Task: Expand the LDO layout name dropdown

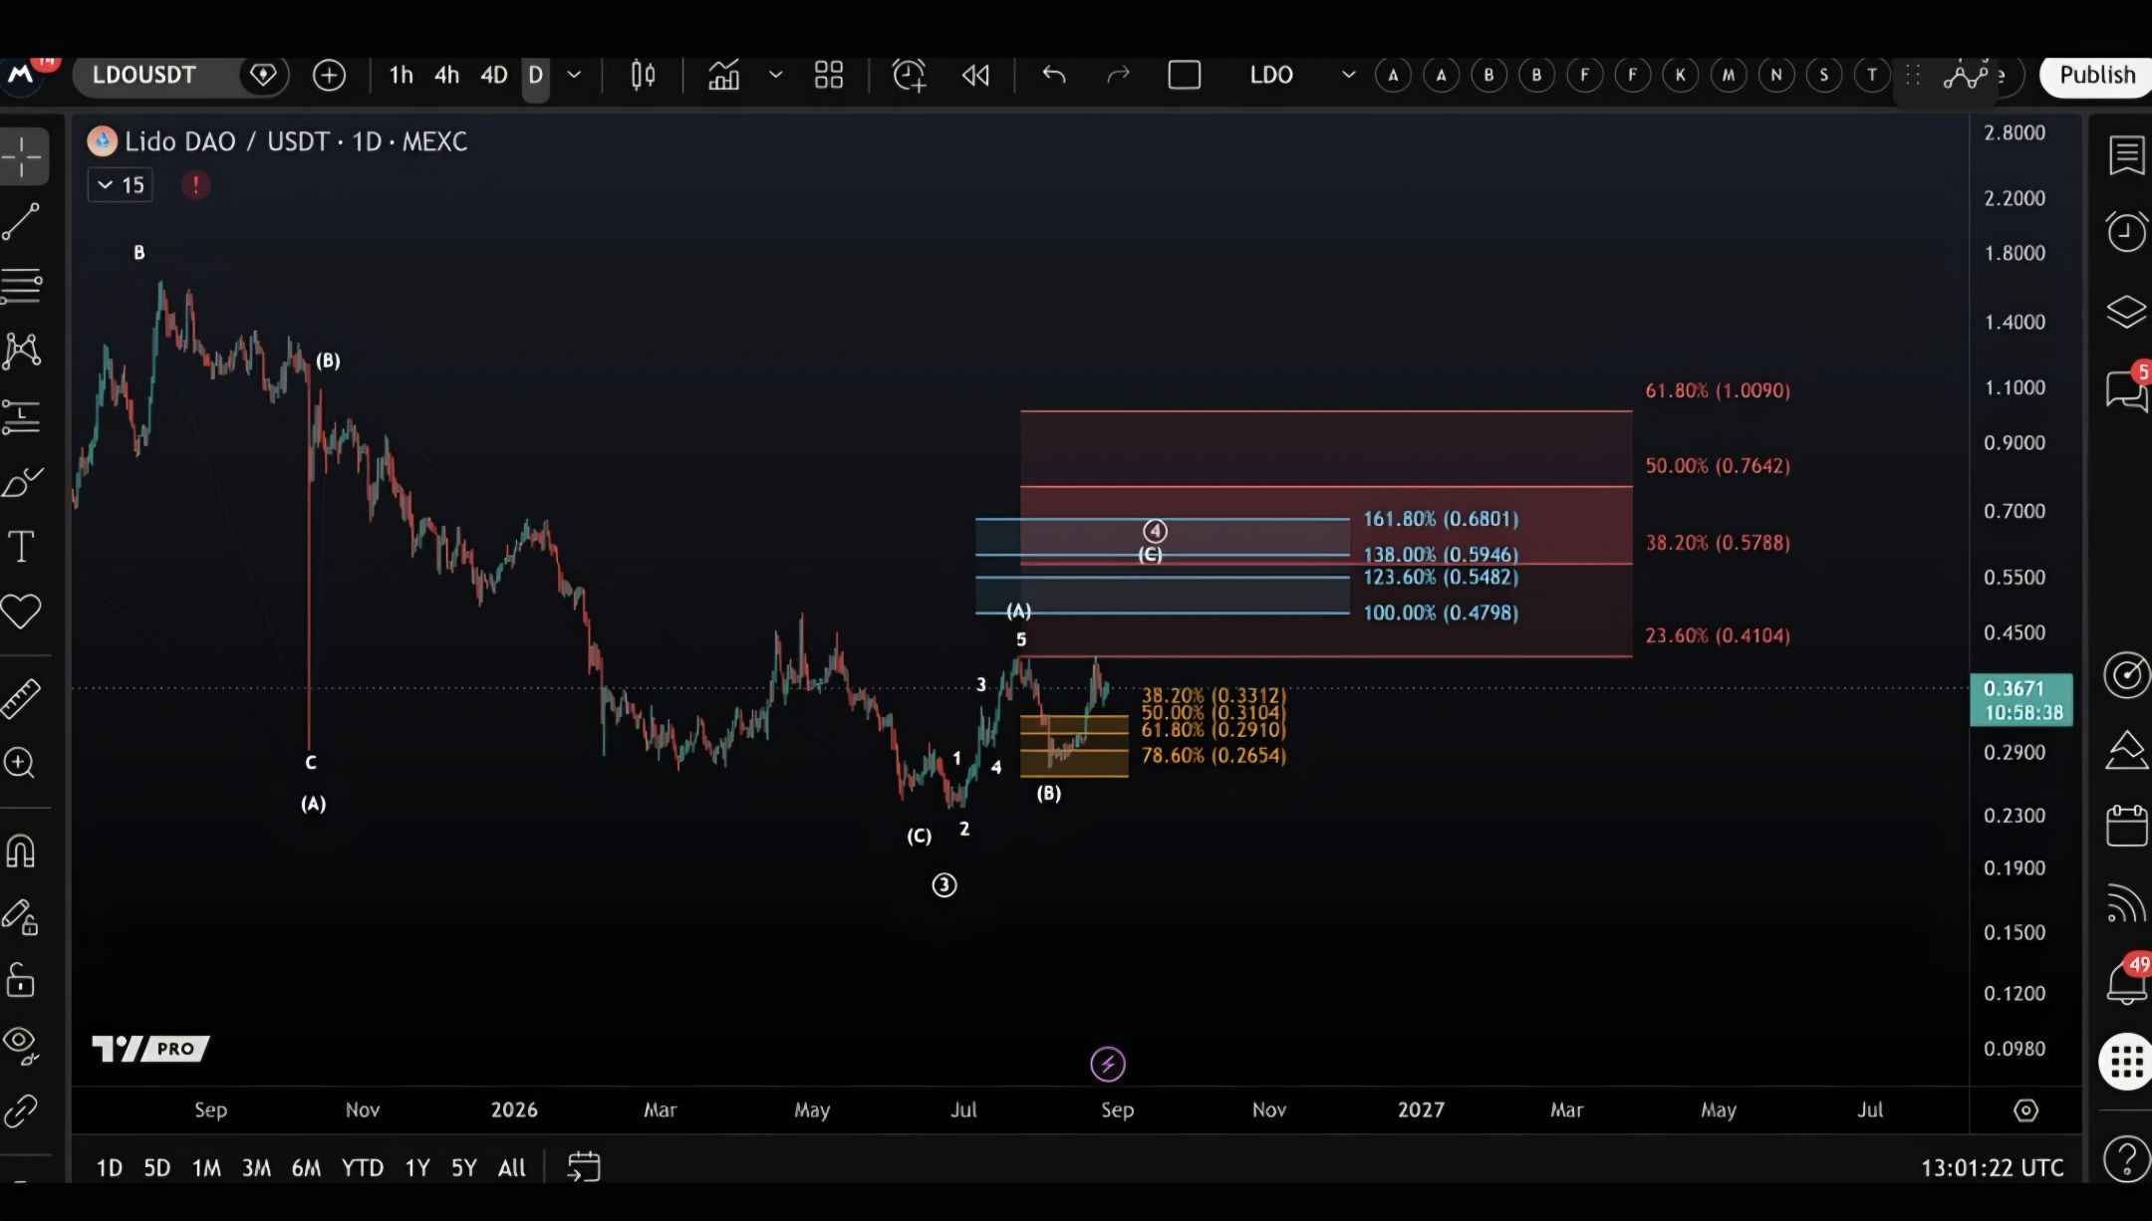Action: coord(1348,75)
